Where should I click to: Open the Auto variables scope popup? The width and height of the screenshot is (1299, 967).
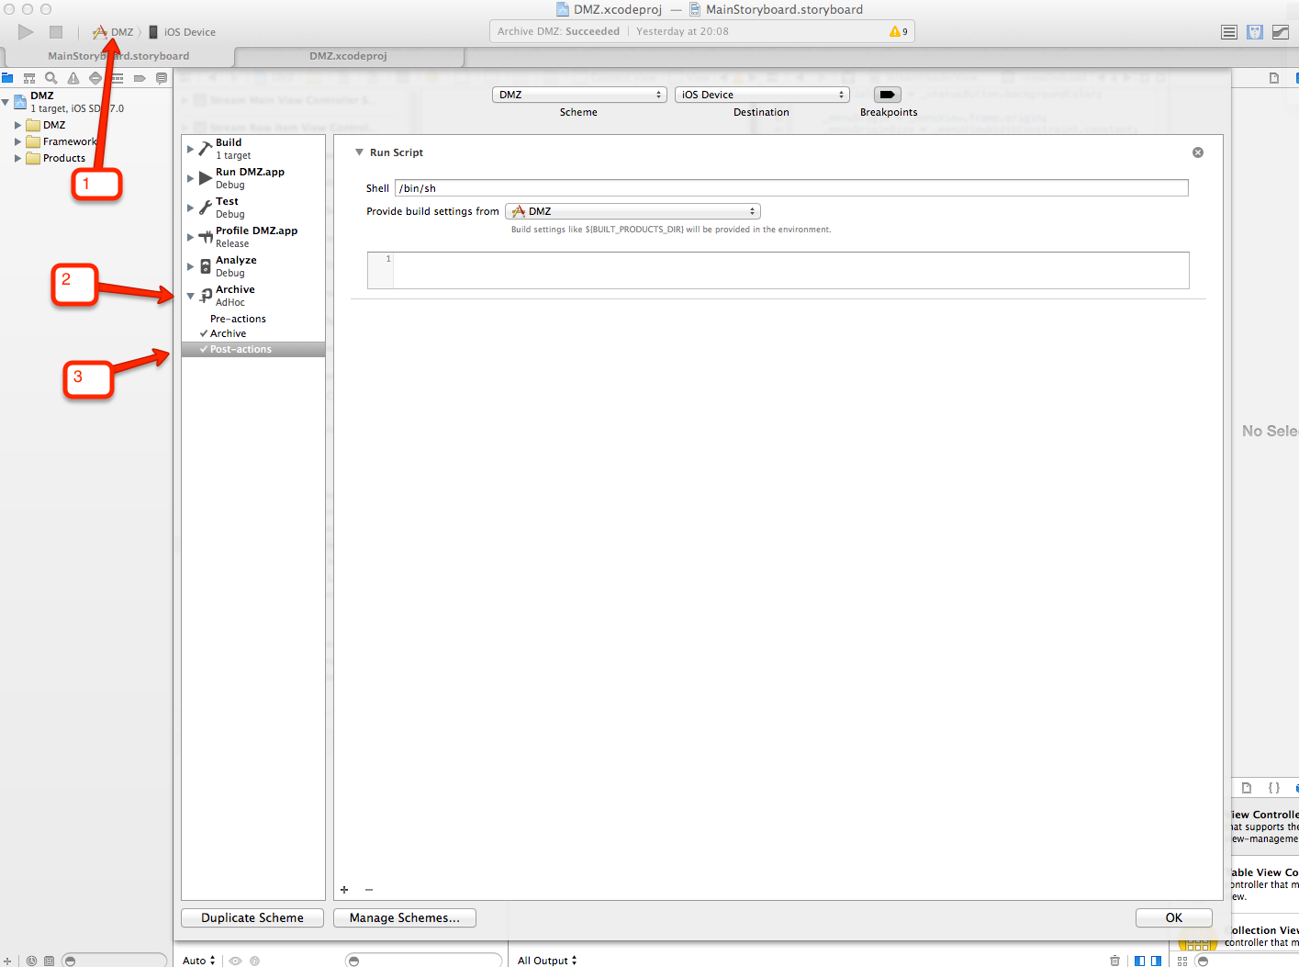pyautogui.click(x=199, y=961)
